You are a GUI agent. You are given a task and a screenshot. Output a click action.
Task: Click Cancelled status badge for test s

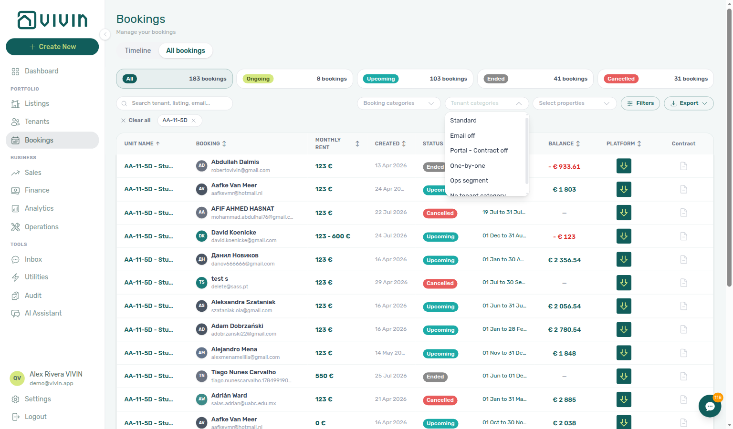[440, 284]
